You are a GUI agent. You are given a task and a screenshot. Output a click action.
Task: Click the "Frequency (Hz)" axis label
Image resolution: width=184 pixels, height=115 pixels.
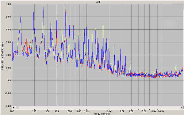(x=102, y=114)
